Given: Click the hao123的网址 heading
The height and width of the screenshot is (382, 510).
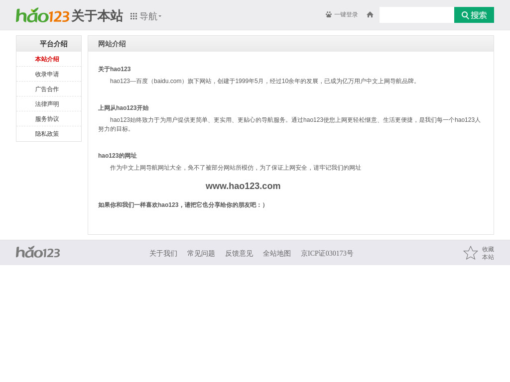Looking at the screenshot, I should point(118,156).
